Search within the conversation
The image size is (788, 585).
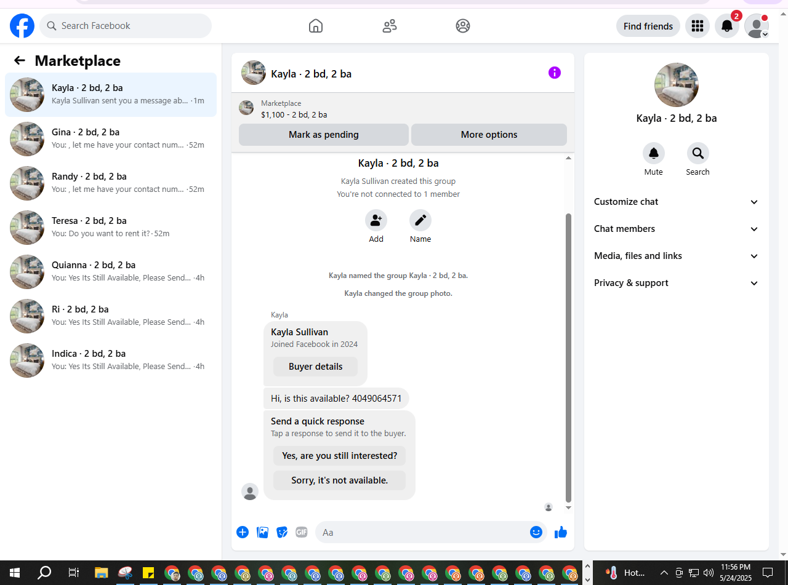698,153
